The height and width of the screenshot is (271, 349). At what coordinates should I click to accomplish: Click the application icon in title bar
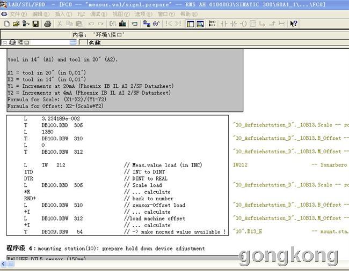(4, 4)
